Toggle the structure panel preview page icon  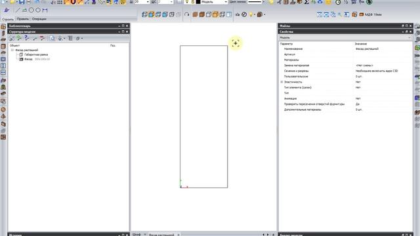tap(52, 38)
